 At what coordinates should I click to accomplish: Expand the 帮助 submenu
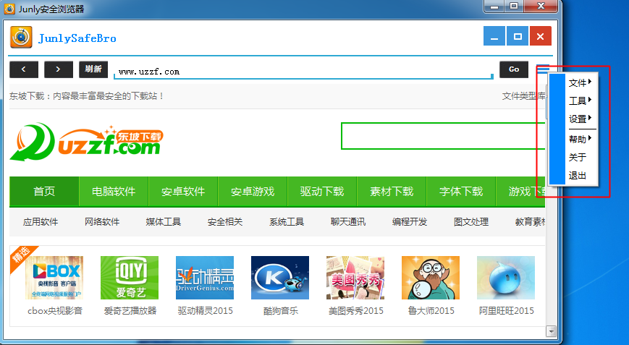click(x=580, y=139)
